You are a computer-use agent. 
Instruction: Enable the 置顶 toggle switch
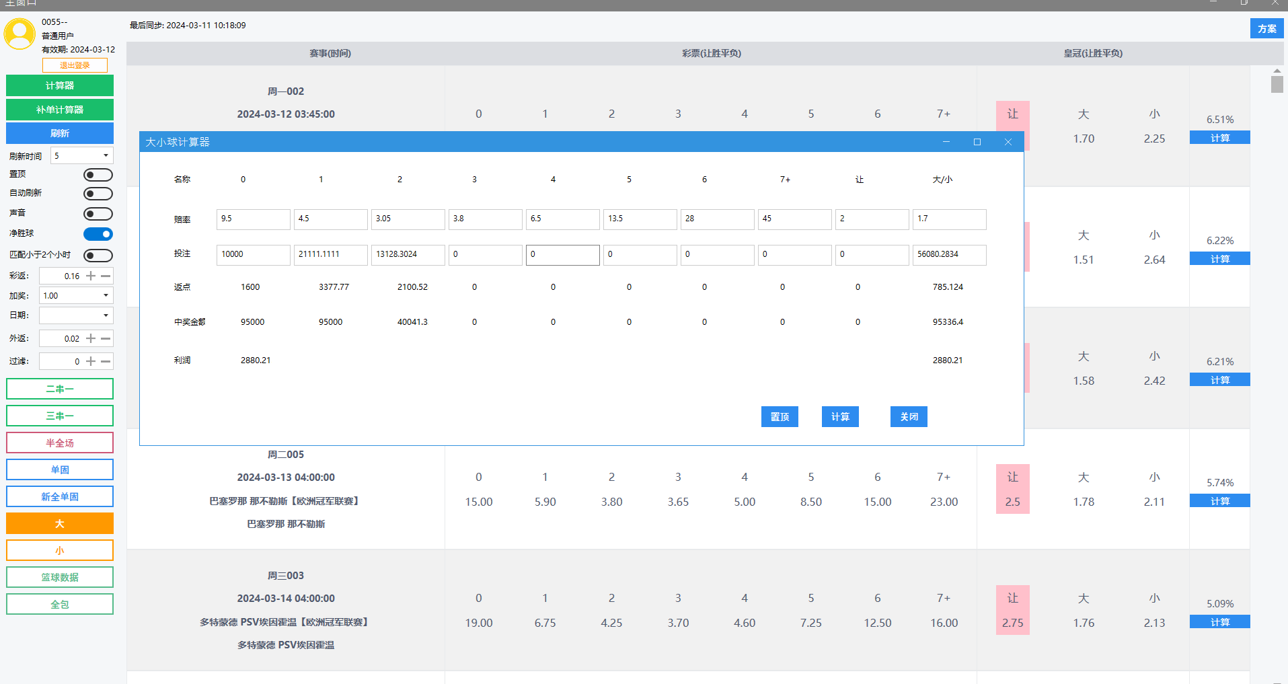(98, 175)
